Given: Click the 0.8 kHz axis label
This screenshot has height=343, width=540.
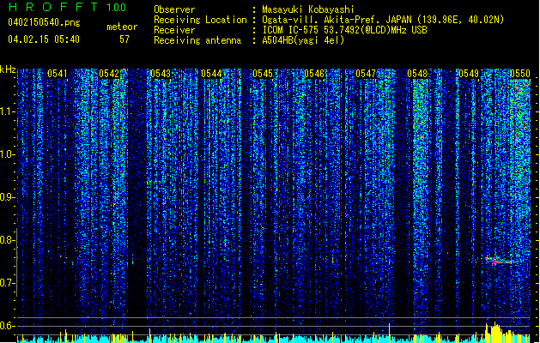Looking at the screenshot, I should (x=8, y=240).
